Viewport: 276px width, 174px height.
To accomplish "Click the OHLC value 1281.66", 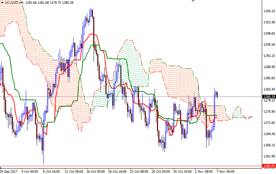I will tap(31, 2).
